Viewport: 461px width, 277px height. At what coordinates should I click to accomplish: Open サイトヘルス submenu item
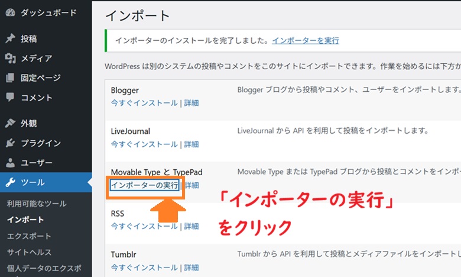(x=29, y=252)
